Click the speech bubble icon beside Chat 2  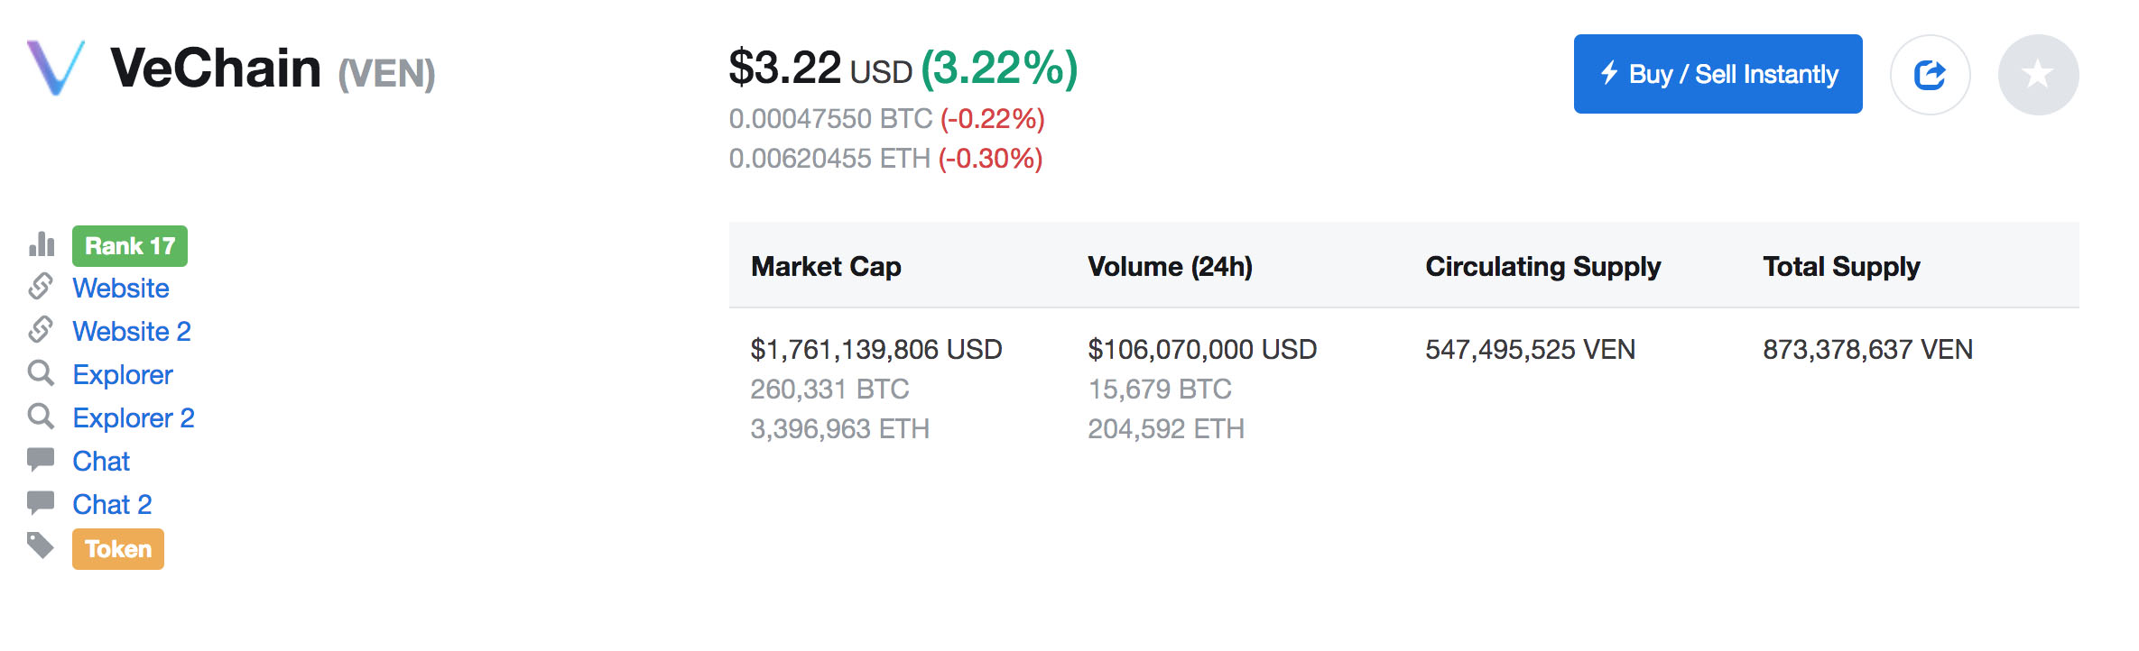pyautogui.click(x=41, y=503)
